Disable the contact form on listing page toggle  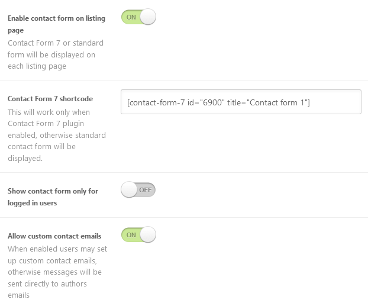coord(138,17)
